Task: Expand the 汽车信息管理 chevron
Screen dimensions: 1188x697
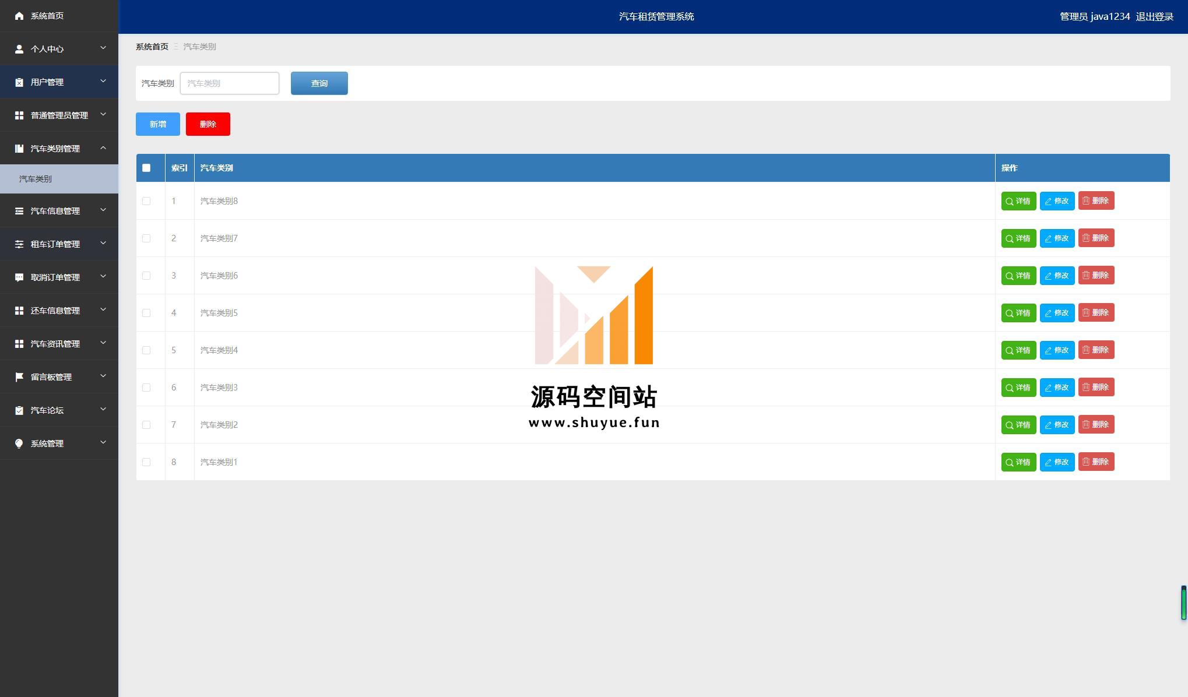Action: tap(103, 210)
